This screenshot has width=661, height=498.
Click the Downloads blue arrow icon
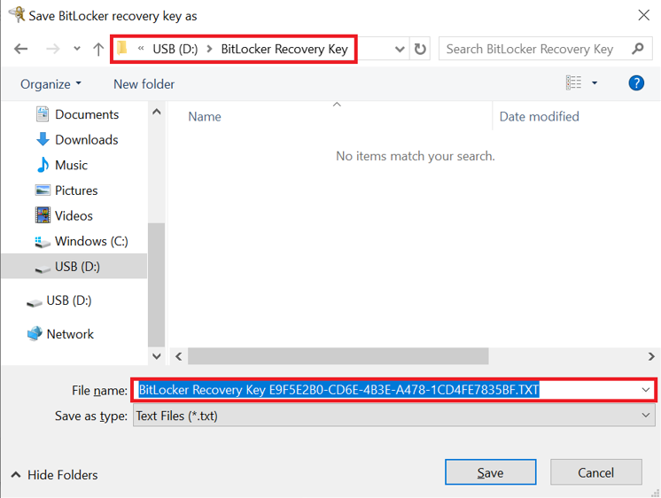click(43, 139)
